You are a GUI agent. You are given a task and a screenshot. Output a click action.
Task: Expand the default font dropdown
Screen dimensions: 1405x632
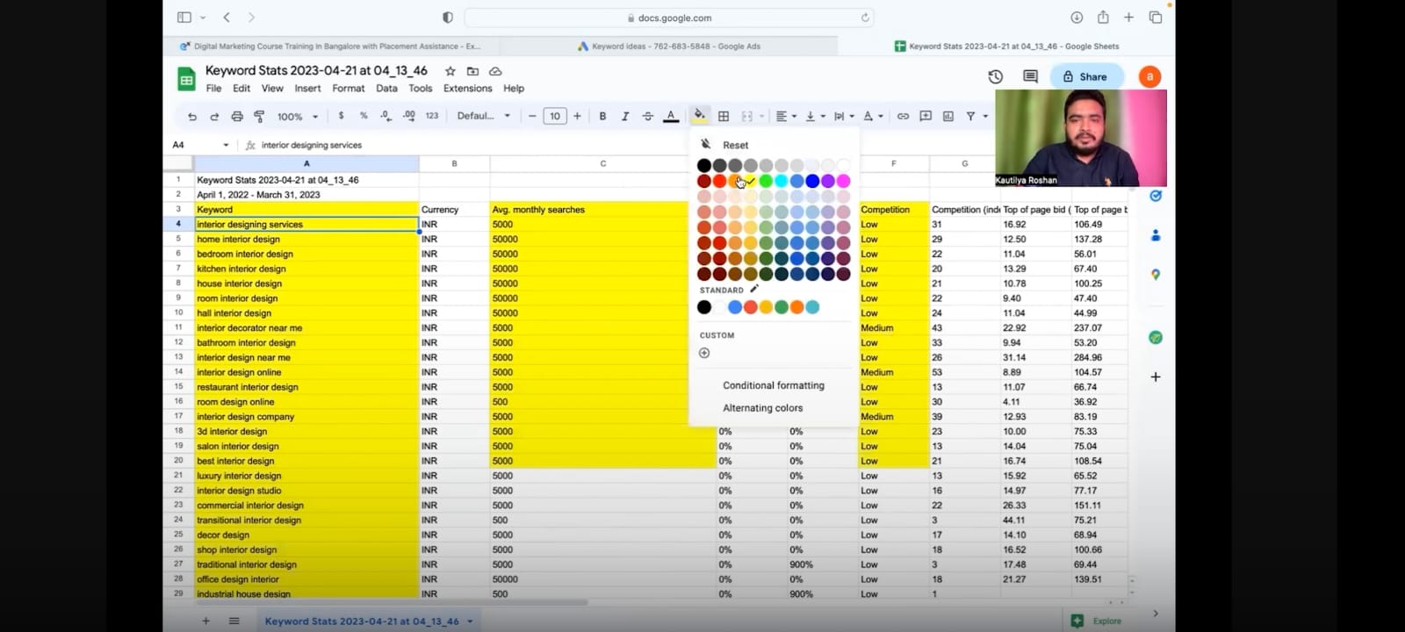pos(483,116)
